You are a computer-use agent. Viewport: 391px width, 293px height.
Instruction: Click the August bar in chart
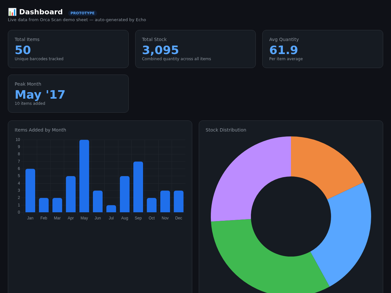(125, 194)
